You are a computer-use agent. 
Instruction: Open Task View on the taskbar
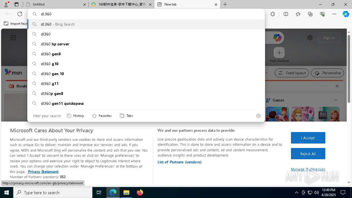coord(99,193)
